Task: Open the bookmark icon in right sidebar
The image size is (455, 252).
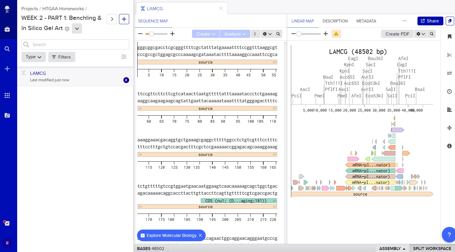Action: (x=449, y=37)
